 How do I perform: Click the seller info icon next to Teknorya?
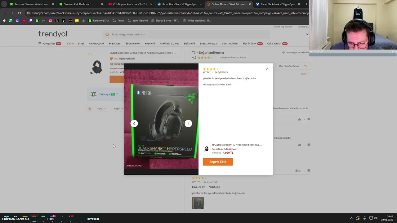coord(117,94)
